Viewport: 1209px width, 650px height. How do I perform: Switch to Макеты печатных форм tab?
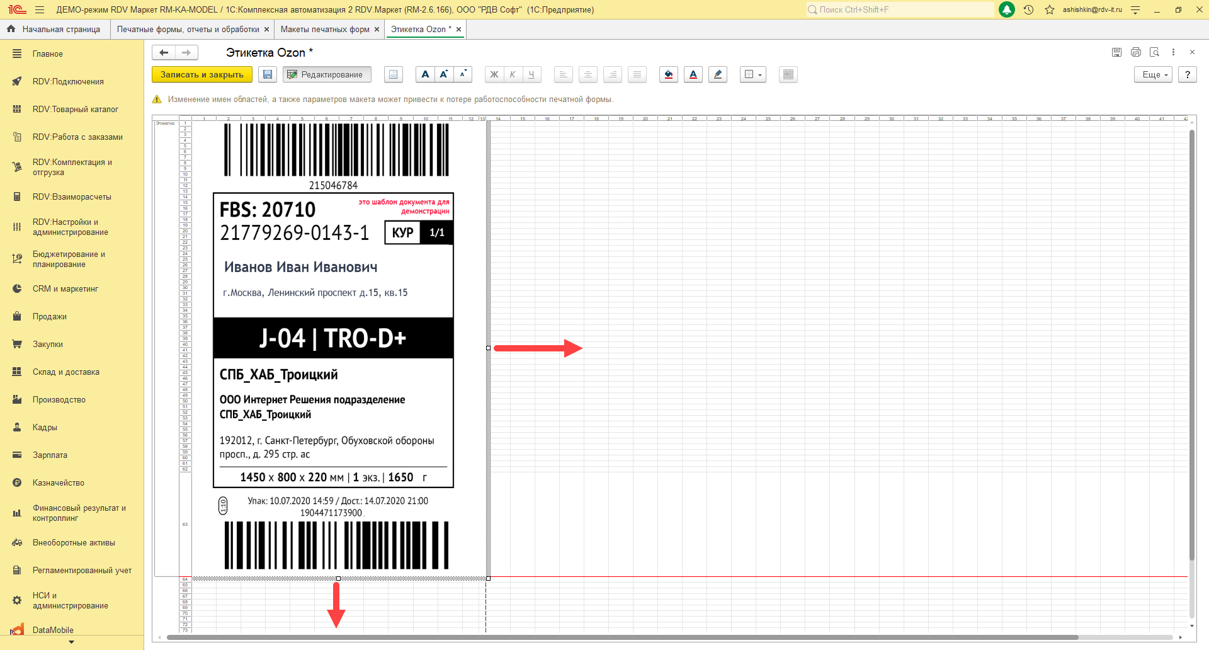coord(325,29)
